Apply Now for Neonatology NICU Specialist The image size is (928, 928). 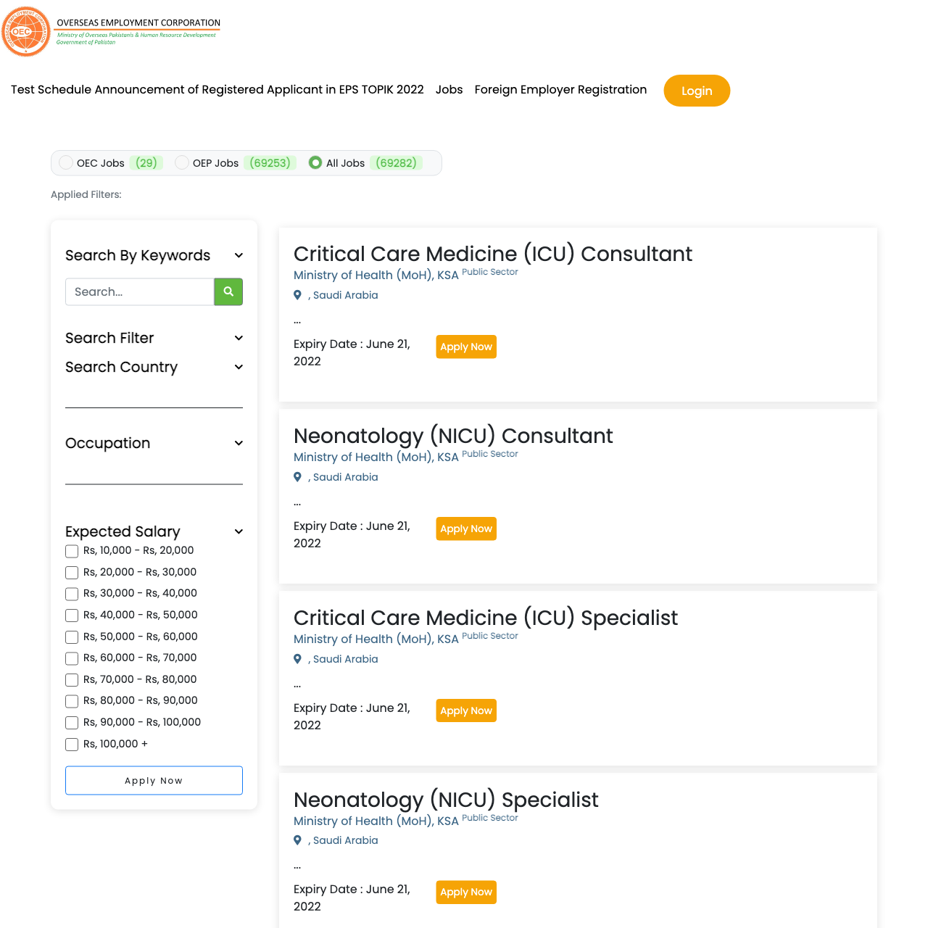466,892
